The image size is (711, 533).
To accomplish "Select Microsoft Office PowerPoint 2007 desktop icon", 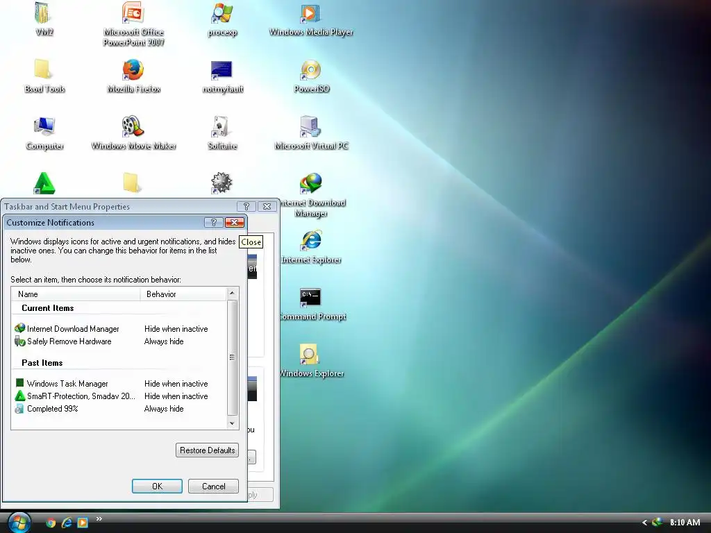I will pos(133,24).
